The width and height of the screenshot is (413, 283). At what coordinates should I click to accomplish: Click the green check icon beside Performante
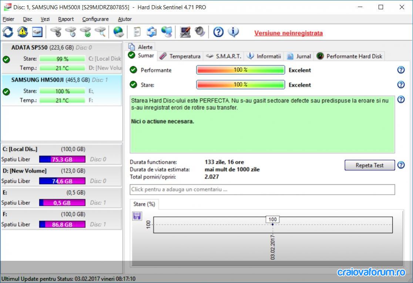134,70
